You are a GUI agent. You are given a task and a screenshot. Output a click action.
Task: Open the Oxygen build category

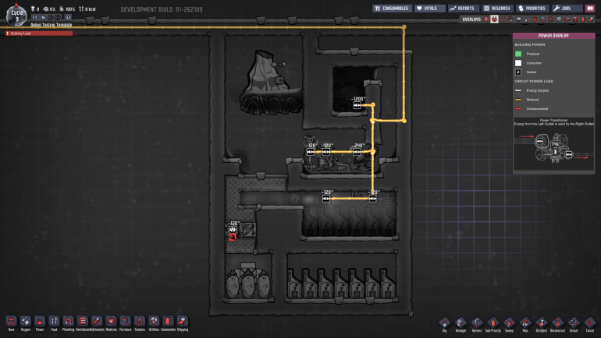point(26,321)
